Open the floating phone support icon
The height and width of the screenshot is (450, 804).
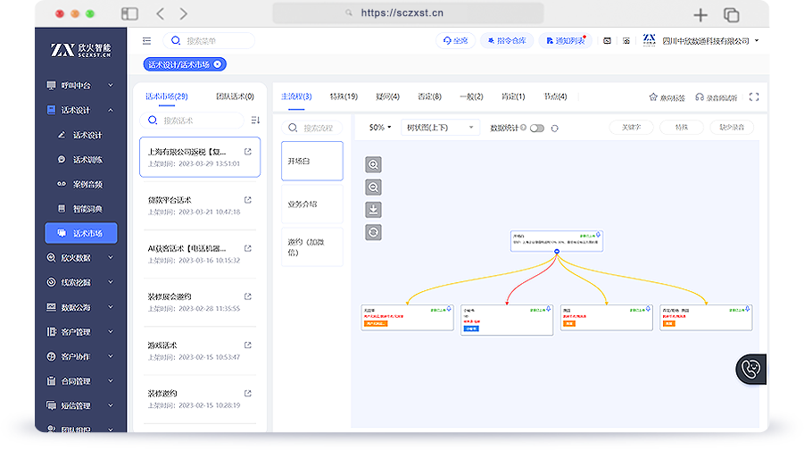750,369
